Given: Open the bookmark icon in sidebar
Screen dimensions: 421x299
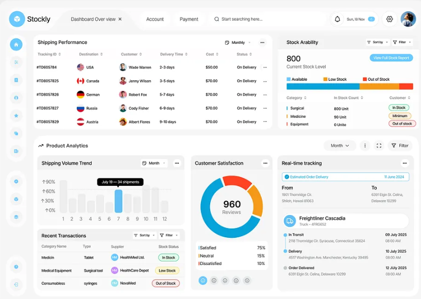Looking at the screenshot, I should coord(16,80).
